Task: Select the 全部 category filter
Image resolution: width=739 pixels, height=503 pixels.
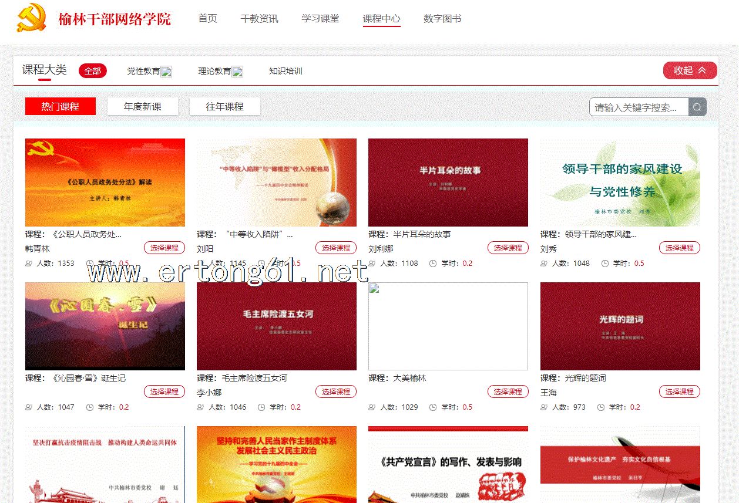Action: [x=92, y=71]
